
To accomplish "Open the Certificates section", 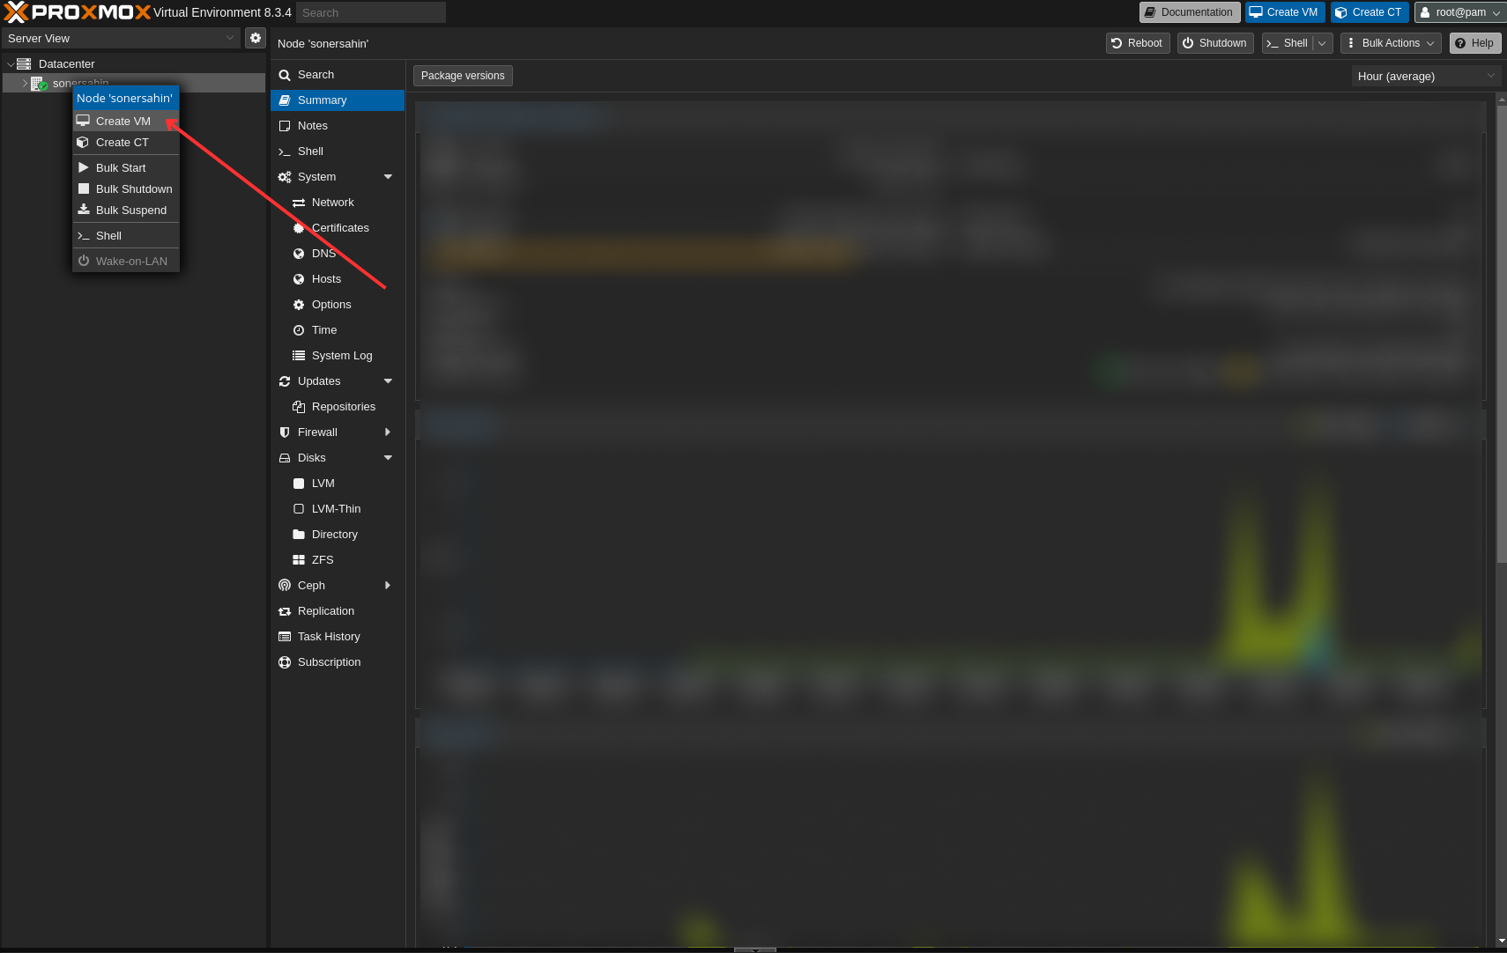I will (338, 228).
